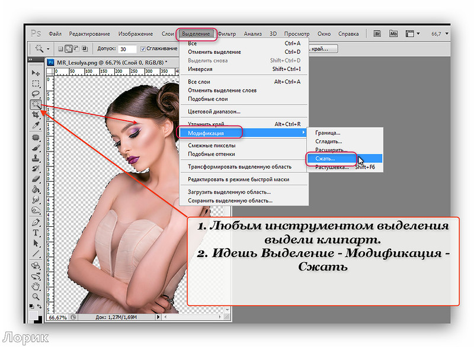Activate the Hand tool
This screenshot has width=474, height=347.
(x=36, y=286)
